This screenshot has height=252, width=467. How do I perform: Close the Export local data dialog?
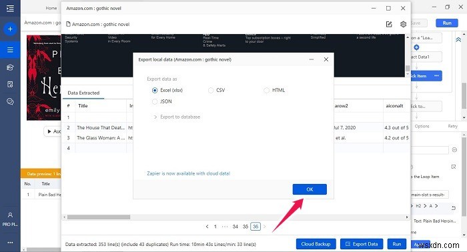click(326, 59)
